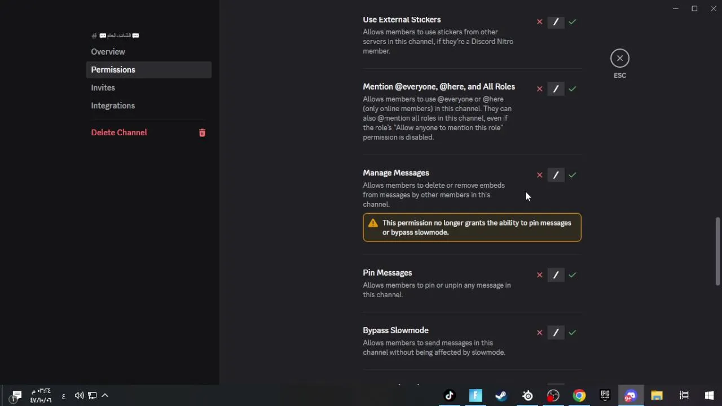Set Bypass Slowmode to neutral slash

(556, 333)
